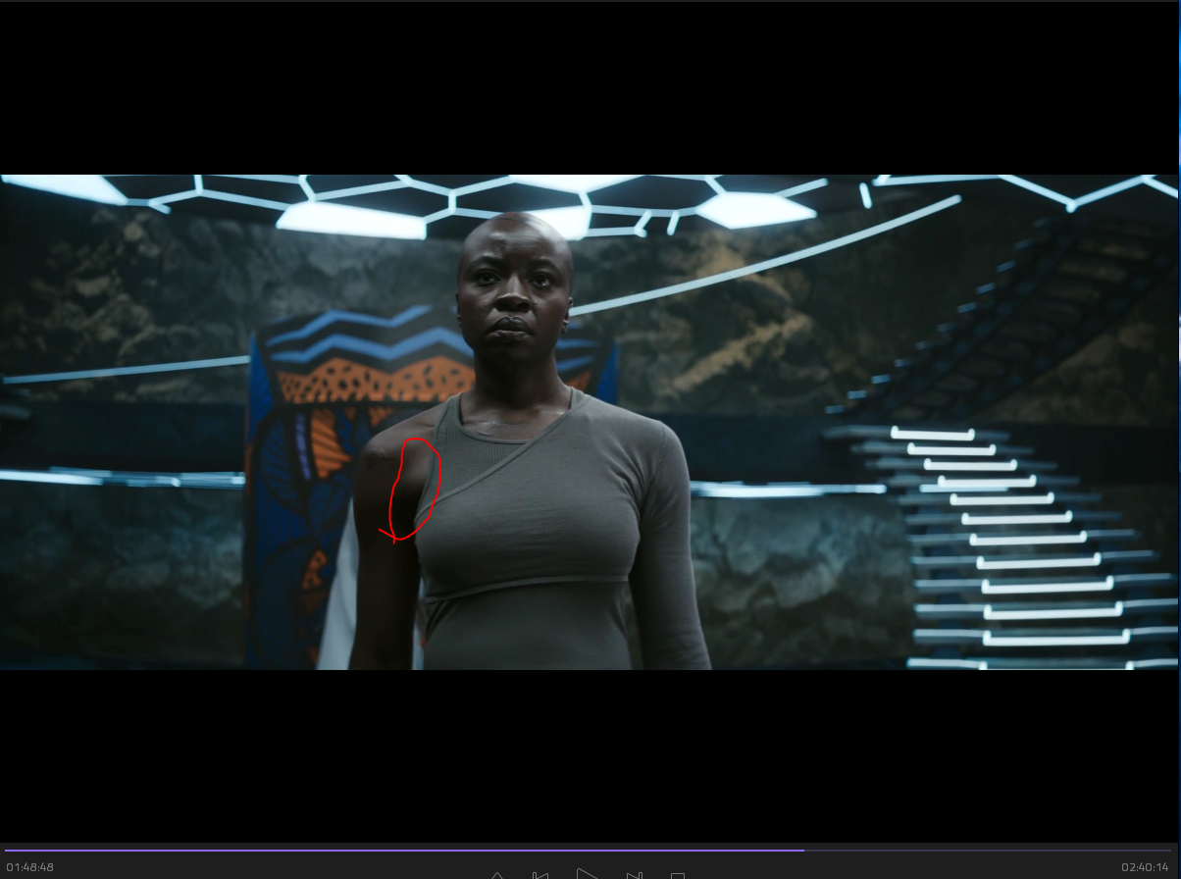Click the woman's face in the video
Image resolution: width=1181 pixels, height=879 pixels.
coord(514,294)
